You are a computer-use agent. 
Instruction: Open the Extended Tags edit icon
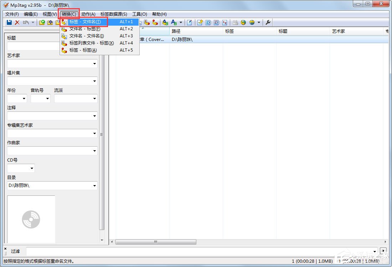pos(190,22)
